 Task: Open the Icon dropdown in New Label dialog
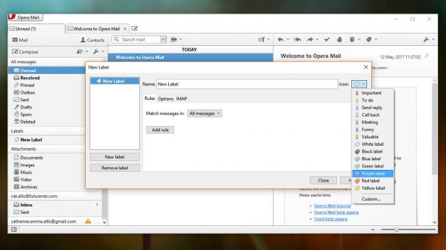(x=360, y=84)
